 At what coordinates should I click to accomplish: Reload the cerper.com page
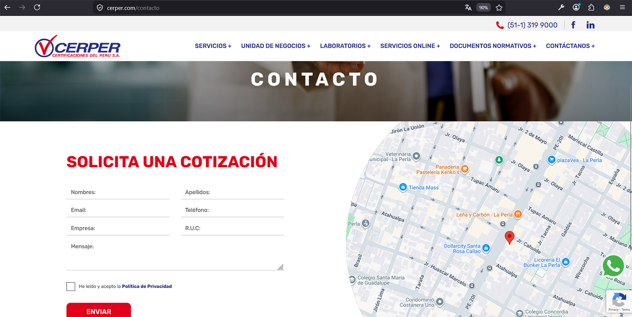[37, 8]
